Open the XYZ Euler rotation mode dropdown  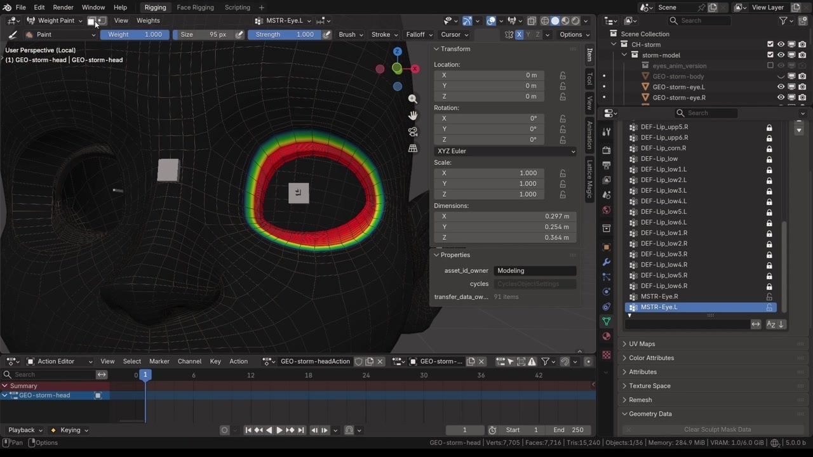[x=506, y=151]
